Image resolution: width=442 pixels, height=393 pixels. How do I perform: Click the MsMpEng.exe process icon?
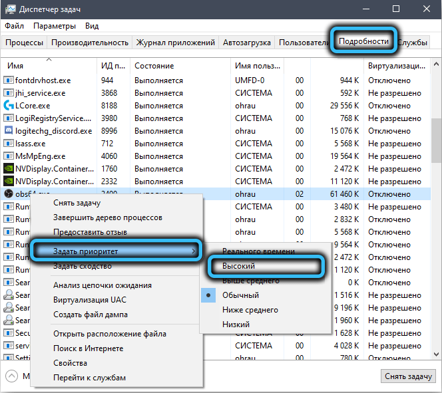pyautogui.click(x=9, y=156)
